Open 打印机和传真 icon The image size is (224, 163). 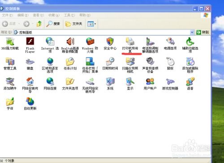tap(130, 42)
